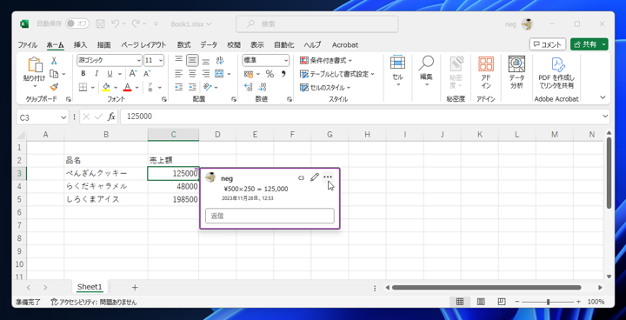Open the Data Analysis tool

click(516, 72)
